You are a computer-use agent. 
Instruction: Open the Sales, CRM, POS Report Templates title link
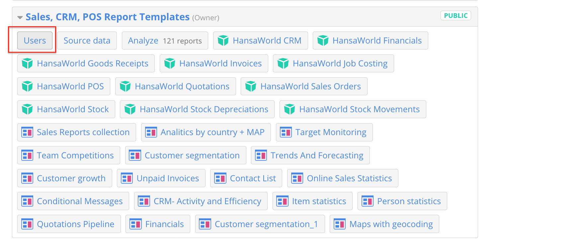[x=108, y=17]
